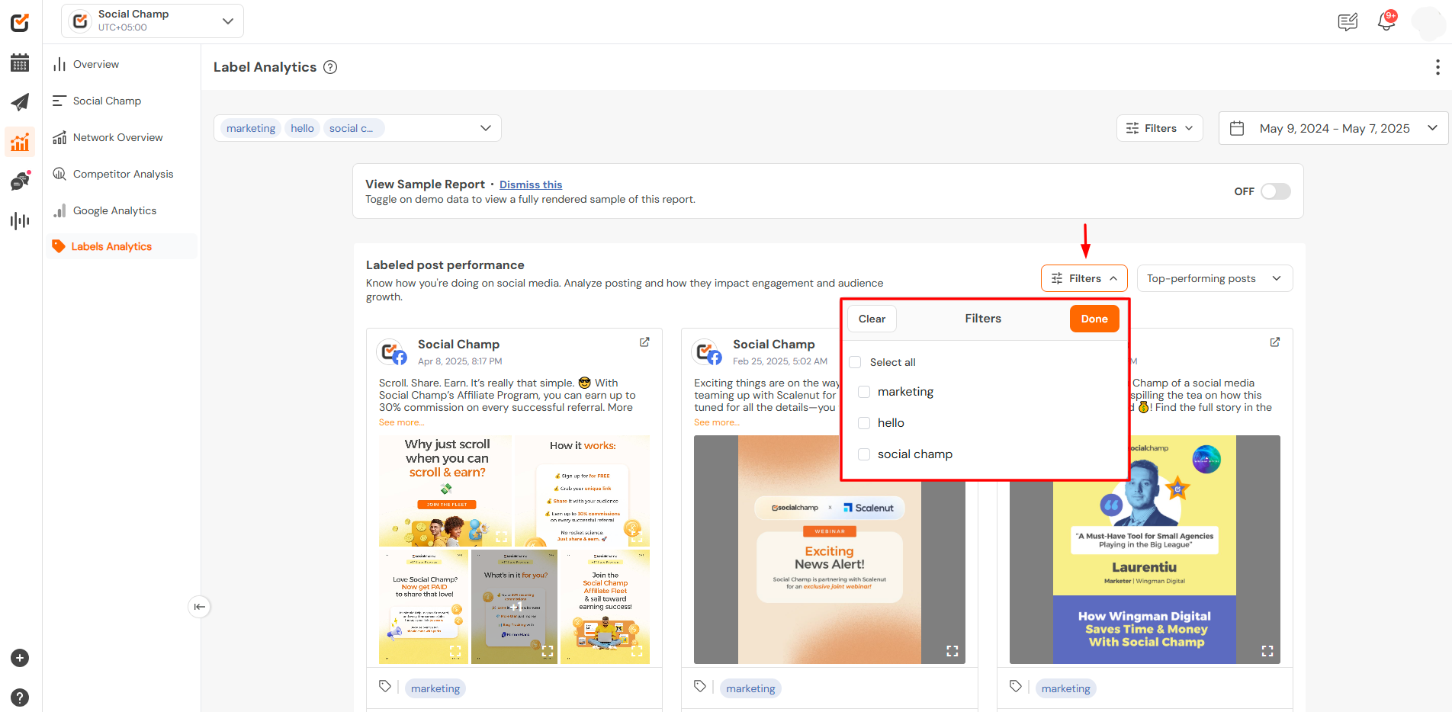Click See more on Apr 8 post

(x=401, y=422)
